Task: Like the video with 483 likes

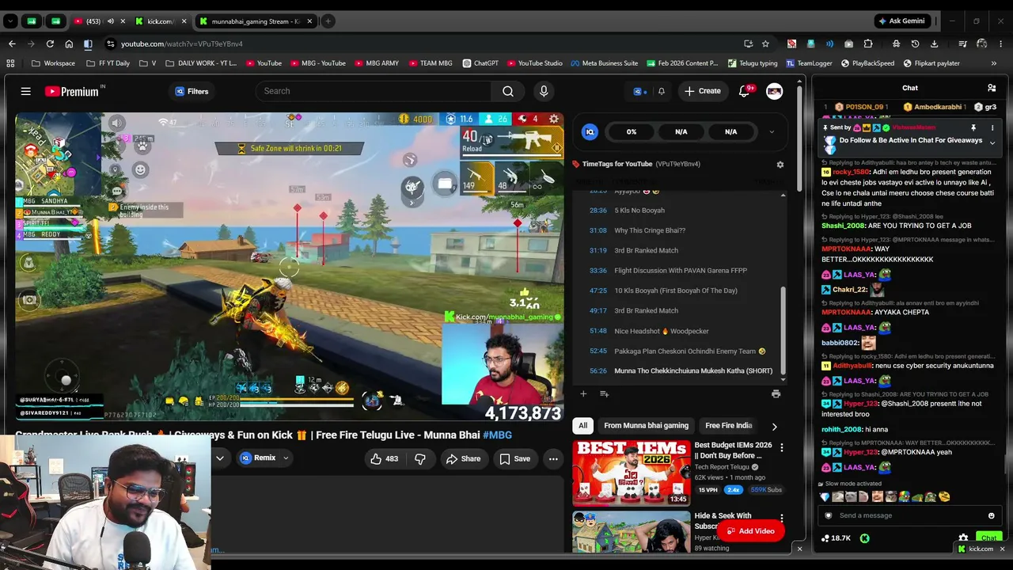Action: pyautogui.click(x=385, y=458)
